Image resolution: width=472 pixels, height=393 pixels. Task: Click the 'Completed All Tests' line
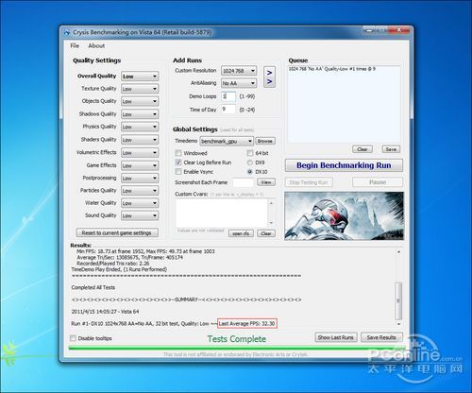click(x=93, y=287)
